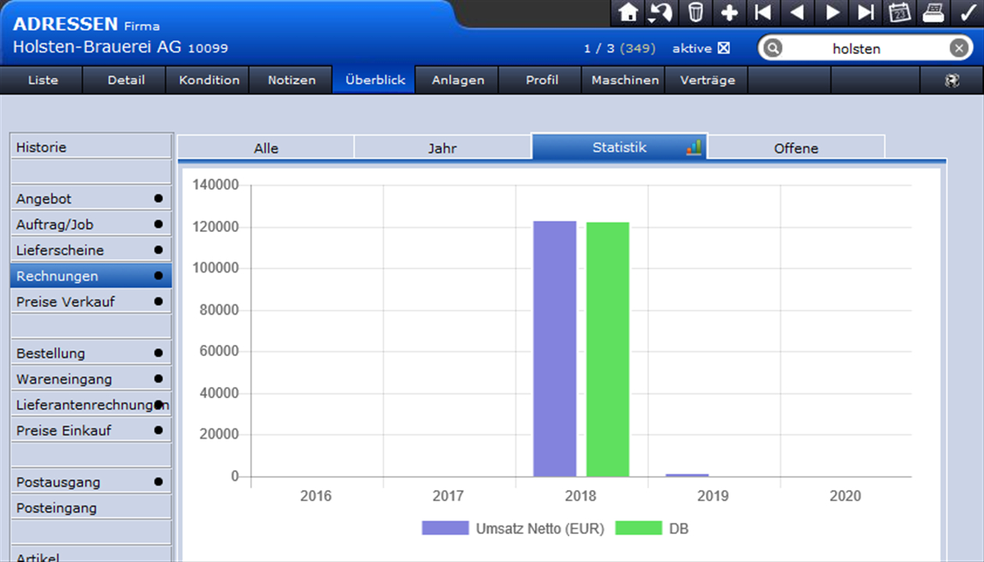Image resolution: width=984 pixels, height=562 pixels.
Task: Open the Profil tab
Action: coord(542,80)
